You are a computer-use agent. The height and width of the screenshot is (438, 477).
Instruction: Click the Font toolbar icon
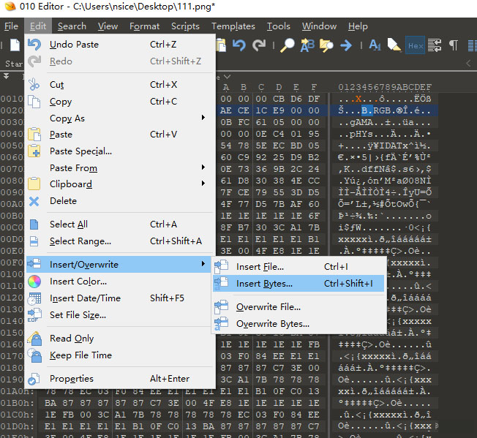[375, 45]
